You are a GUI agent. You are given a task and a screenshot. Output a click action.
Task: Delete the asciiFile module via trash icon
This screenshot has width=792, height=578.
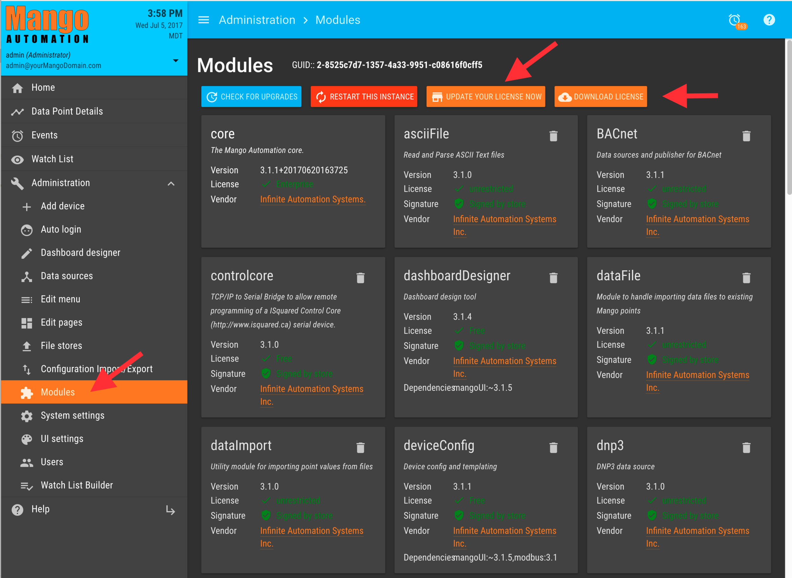[553, 136]
